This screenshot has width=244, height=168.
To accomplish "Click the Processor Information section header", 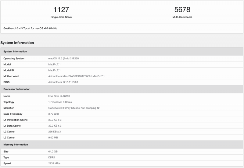I will coord(122,89).
